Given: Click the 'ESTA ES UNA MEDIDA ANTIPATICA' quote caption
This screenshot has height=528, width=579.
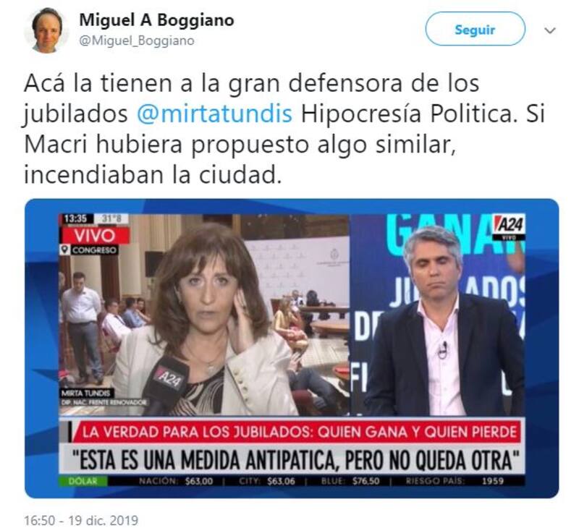Looking at the screenshot, I should tap(296, 460).
